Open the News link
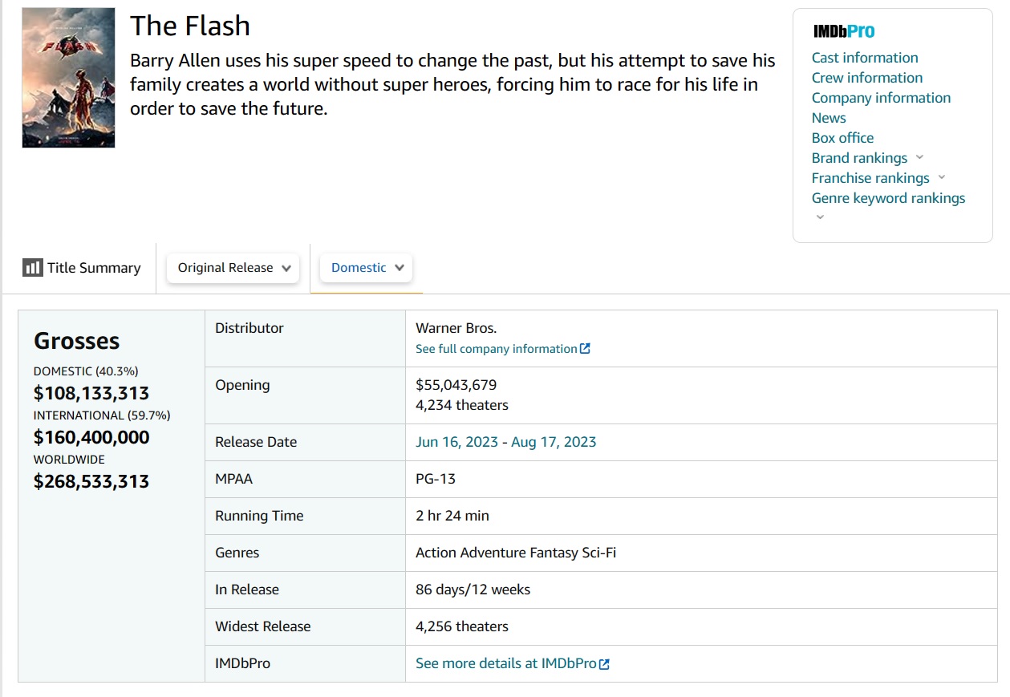1010x697 pixels. point(829,118)
